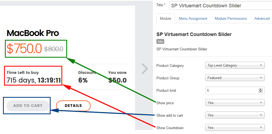Click the countdown timer text
This screenshot has height=134, width=272.
click(x=34, y=80)
